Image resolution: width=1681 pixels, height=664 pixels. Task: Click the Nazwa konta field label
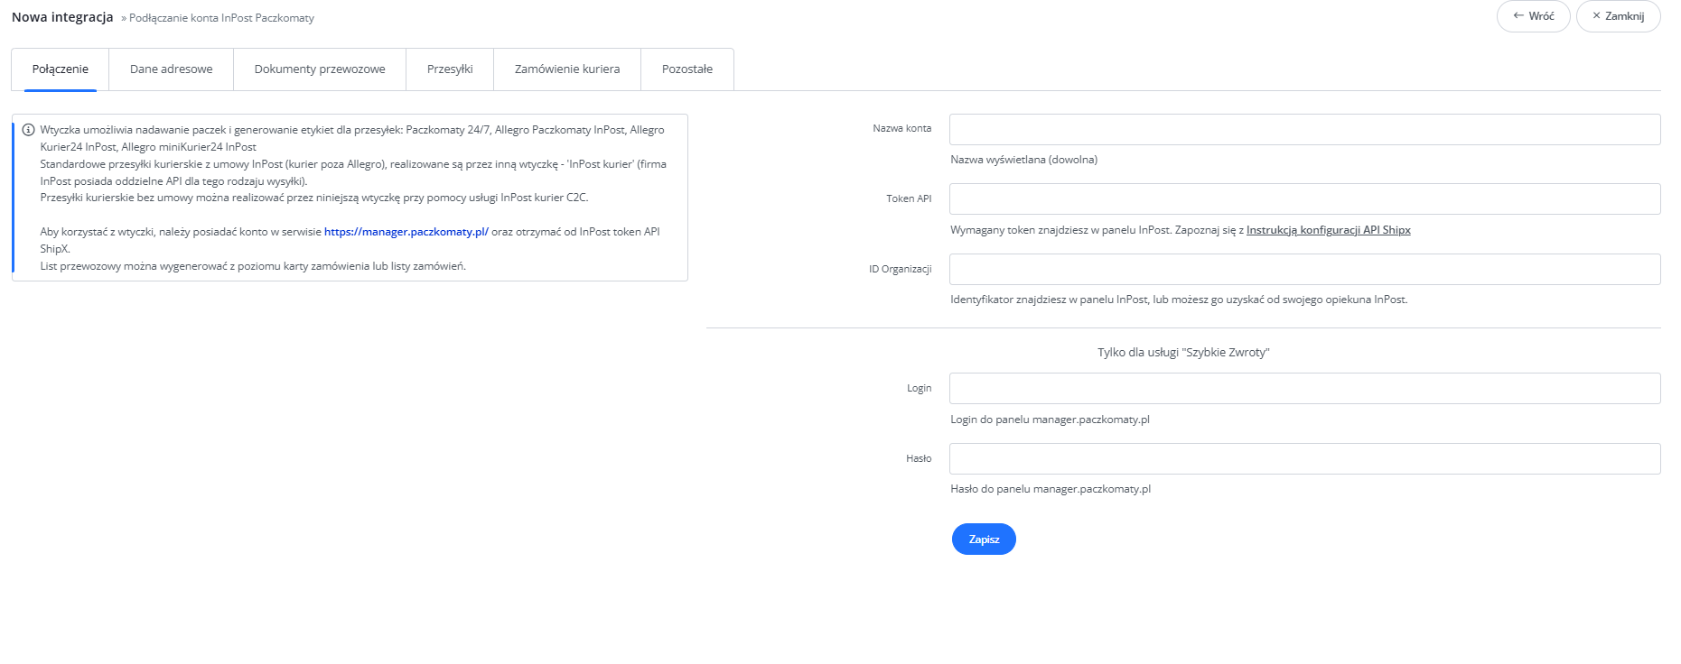click(x=901, y=129)
